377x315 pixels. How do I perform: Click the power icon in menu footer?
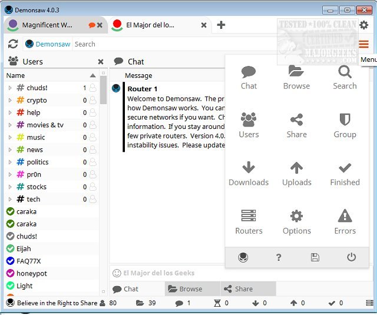[351, 257]
